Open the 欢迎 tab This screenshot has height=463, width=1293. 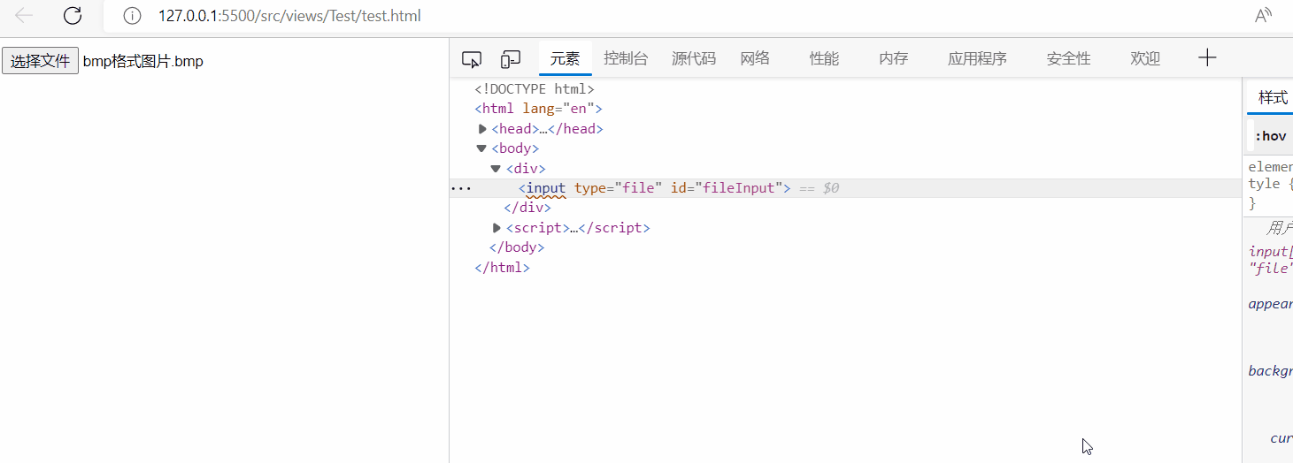click(1145, 59)
